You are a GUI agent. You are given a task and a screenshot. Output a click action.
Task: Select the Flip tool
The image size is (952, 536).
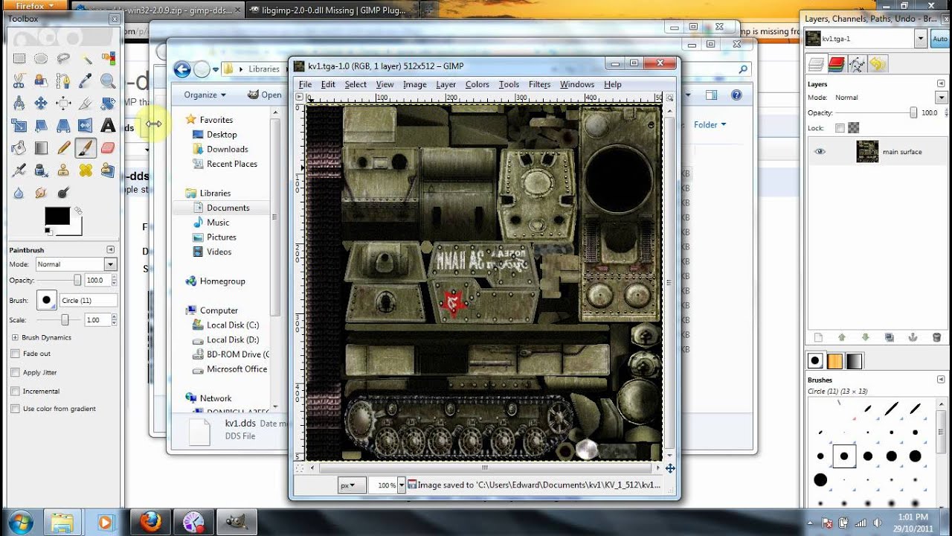[86, 125]
